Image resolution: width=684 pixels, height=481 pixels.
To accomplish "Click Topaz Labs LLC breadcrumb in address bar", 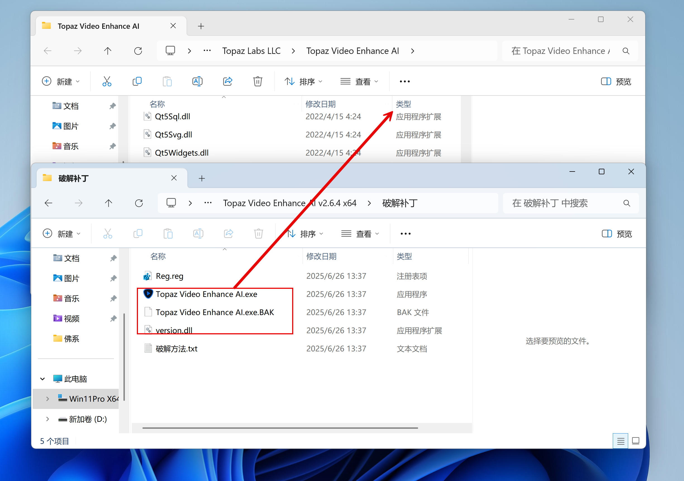I will 251,51.
